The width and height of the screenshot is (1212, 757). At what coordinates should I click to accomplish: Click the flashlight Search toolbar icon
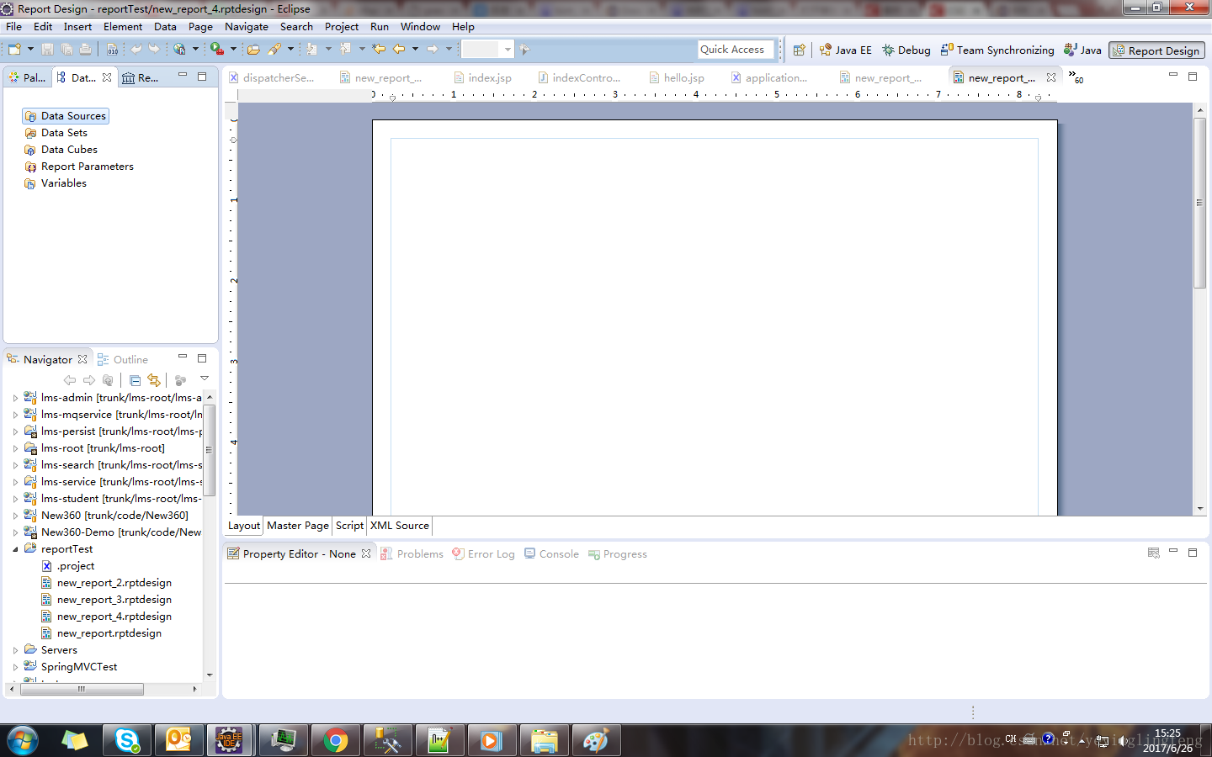(274, 50)
